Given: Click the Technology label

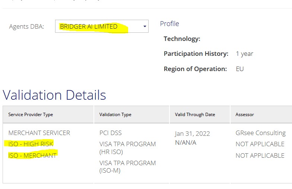Looking at the screenshot, I should [182, 39].
